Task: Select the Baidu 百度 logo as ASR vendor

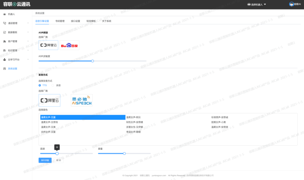Action: [69, 45]
